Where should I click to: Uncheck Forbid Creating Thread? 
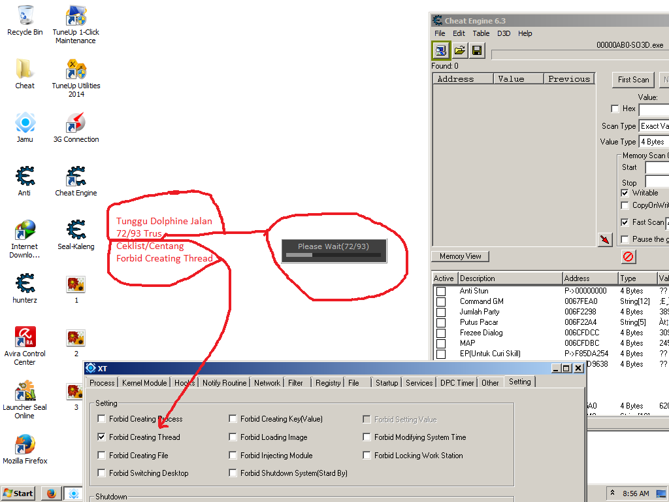(101, 437)
